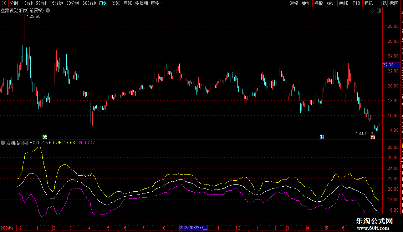Toggle the sidebar panel icon at top left
This screenshot has width=403, height=232.
[4, 3]
